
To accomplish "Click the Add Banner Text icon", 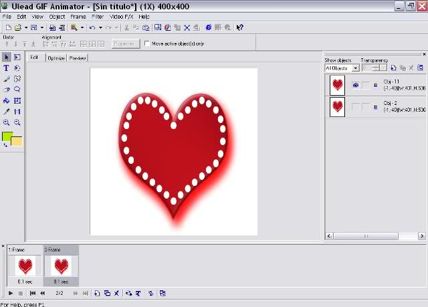I will [x=138, y=294].
